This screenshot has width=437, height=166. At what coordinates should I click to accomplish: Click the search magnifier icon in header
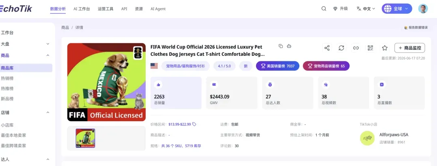(324, 8)
